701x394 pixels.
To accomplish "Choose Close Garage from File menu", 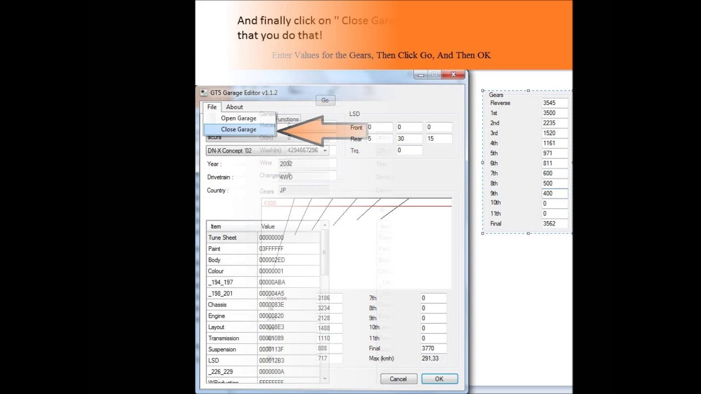I will coord(238,130).
